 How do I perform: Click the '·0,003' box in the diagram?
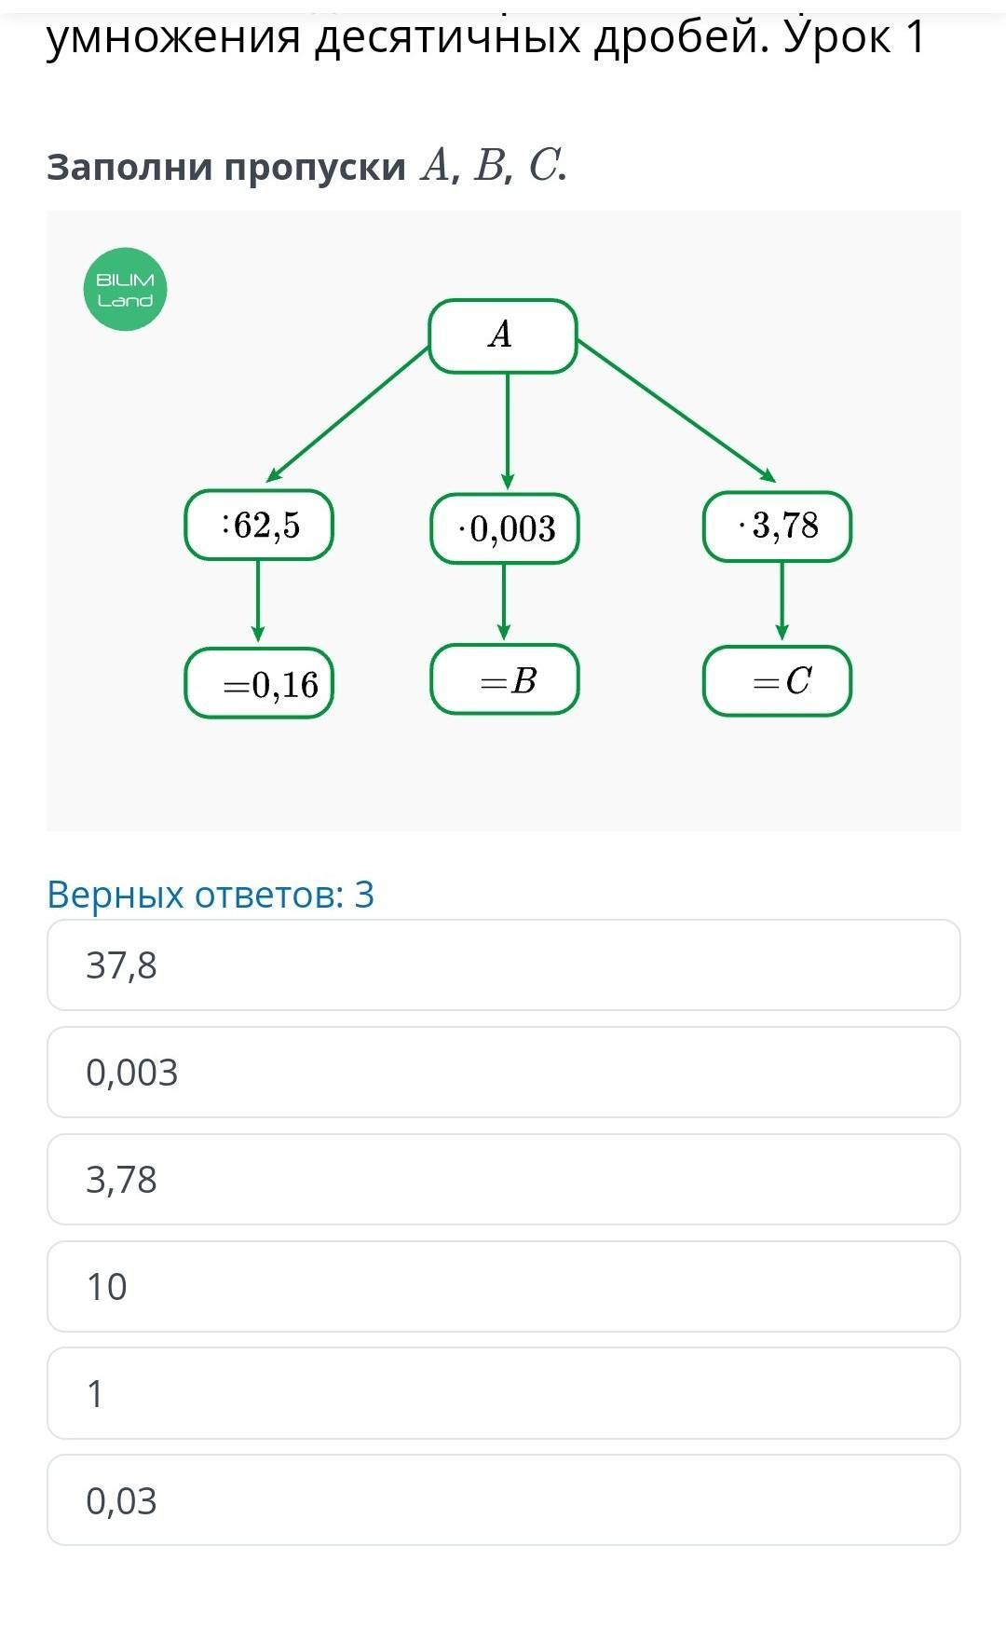point(504,528)
